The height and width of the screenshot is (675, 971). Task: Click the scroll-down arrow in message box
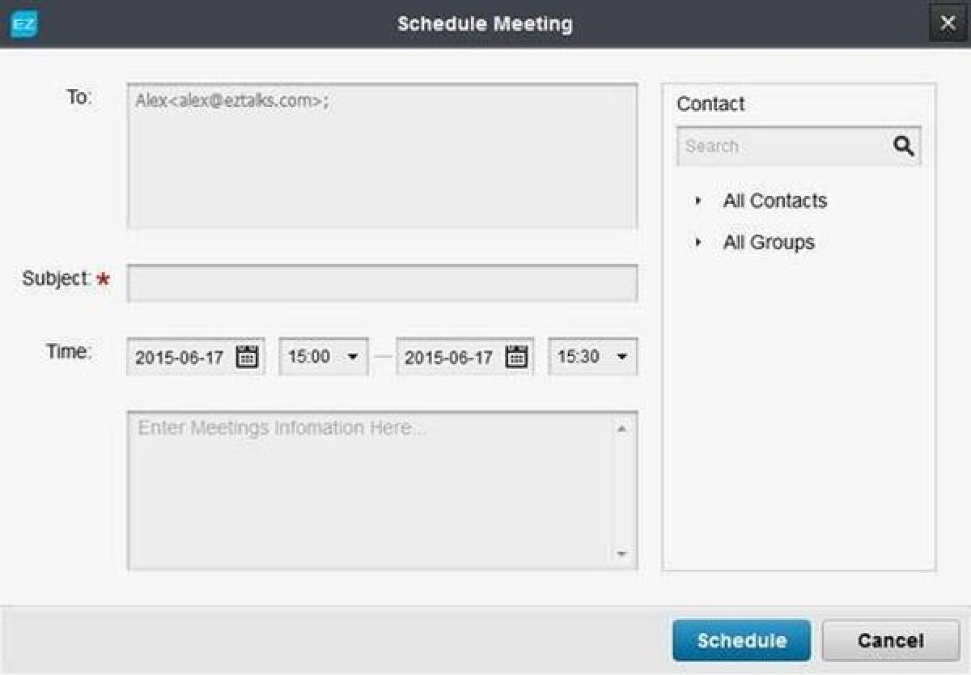point(621,555)
